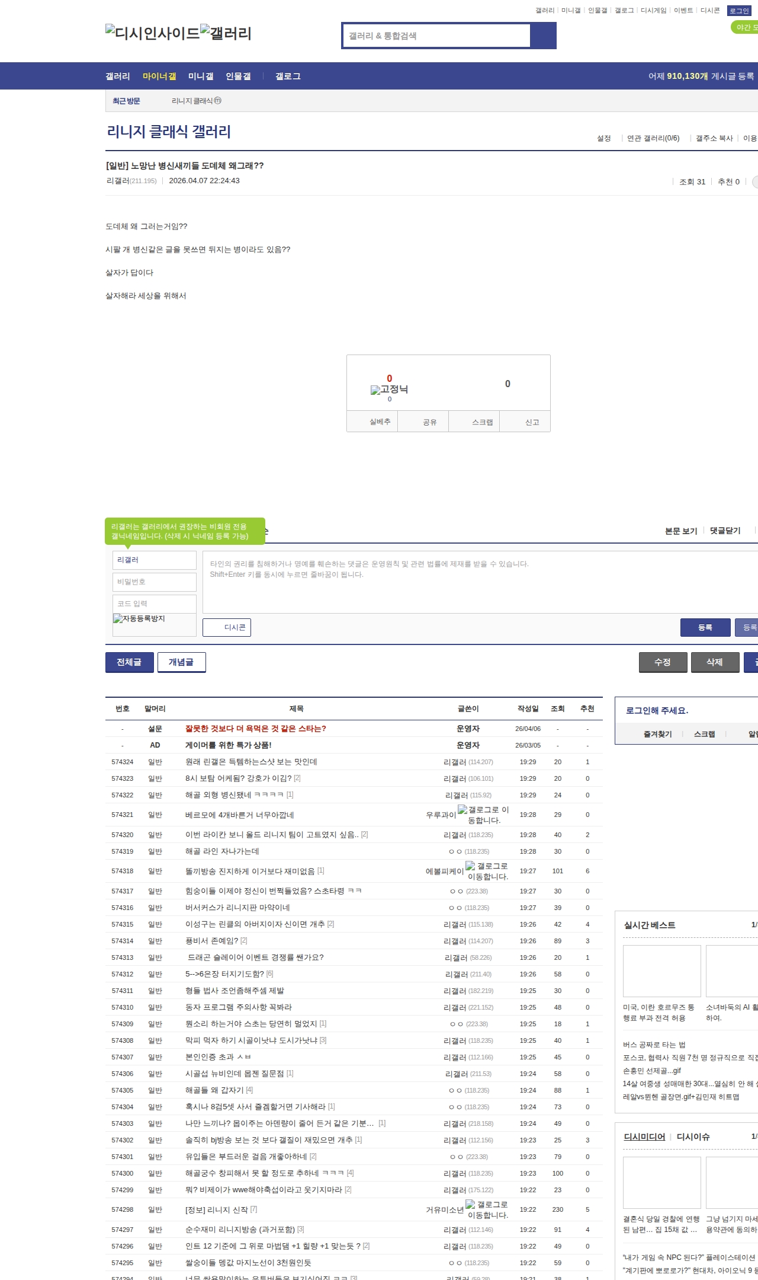Screen dimensions: 758x1280
Task: Open 디시콘 in the top utility links
Action: pos(710,11)
